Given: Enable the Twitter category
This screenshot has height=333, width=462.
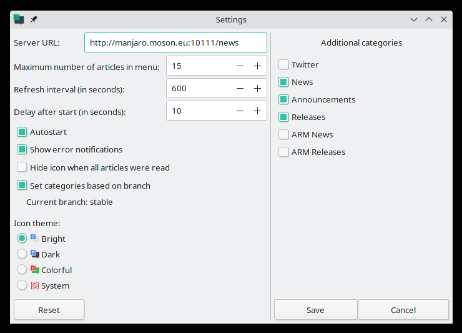Looking at the screenshot, I should tap(283, 64).
